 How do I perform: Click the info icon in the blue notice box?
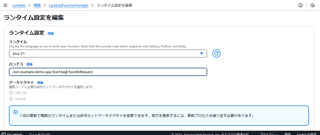click(16, 112)
